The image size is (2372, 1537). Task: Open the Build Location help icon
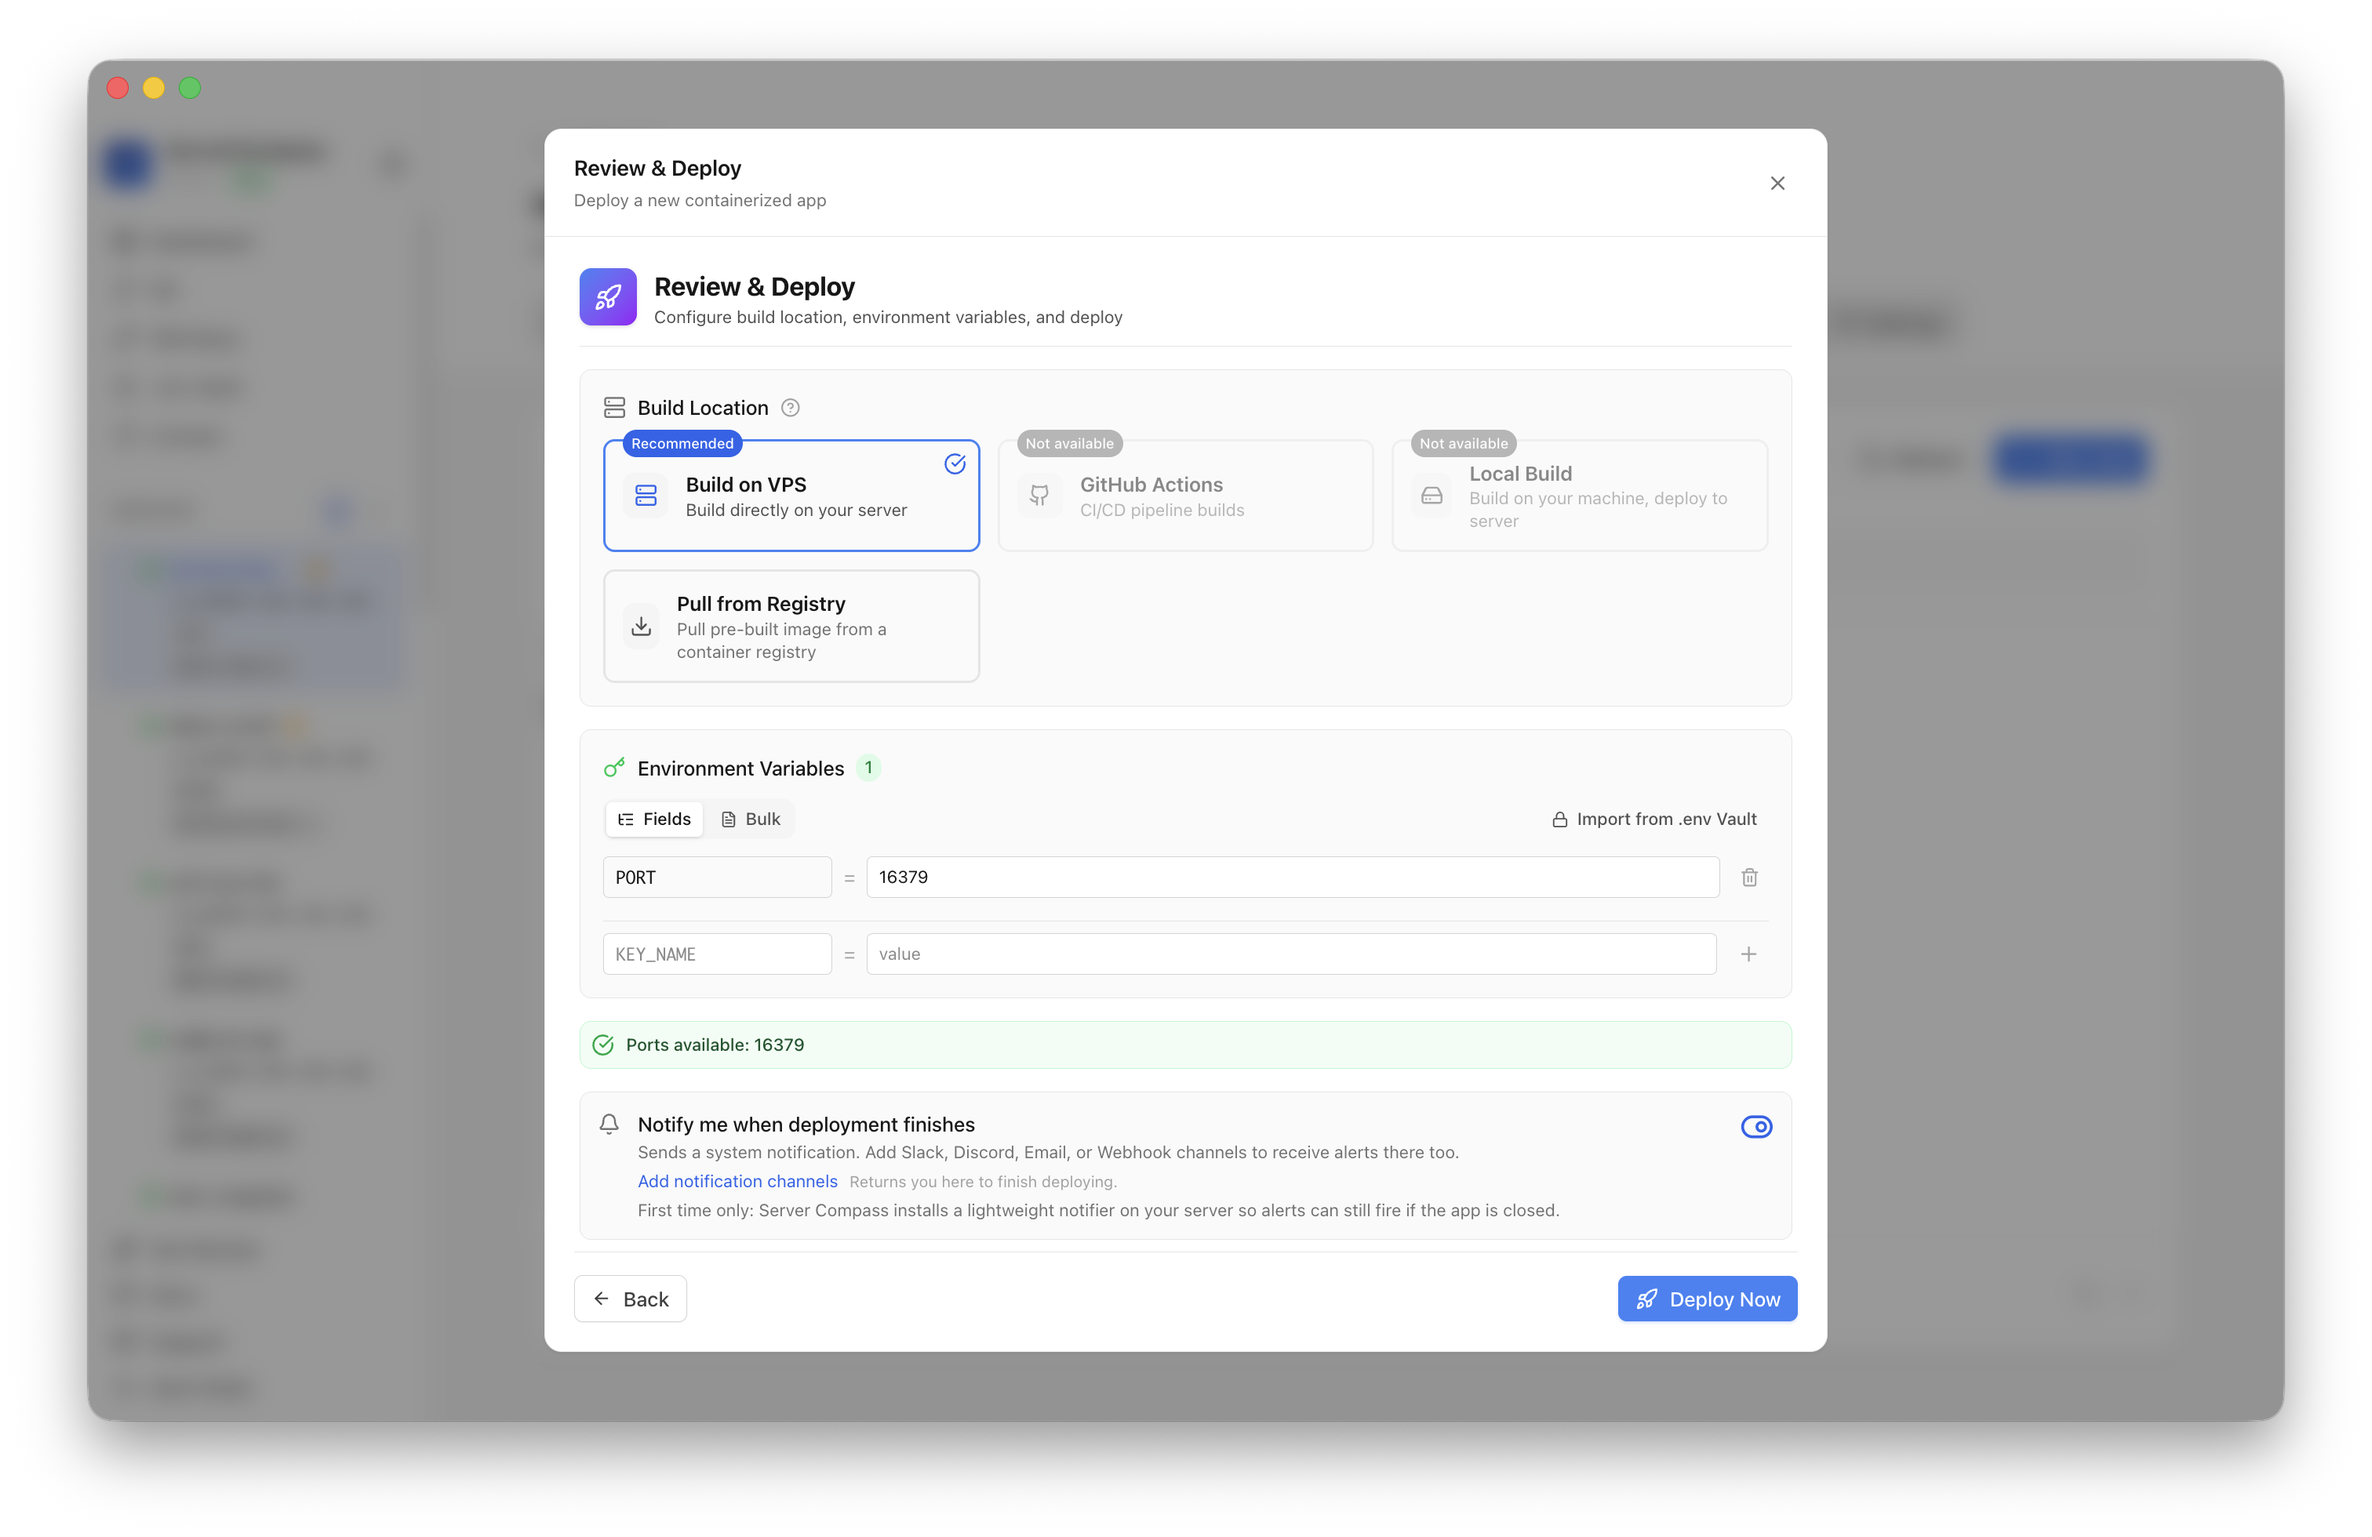coord(791,408)
